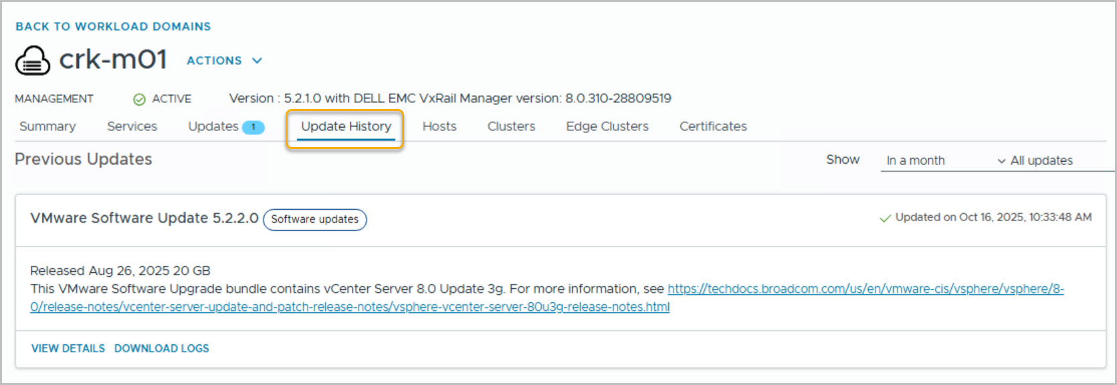Open the Edge Clusters tab

pyautogui.click(x=607, y=126)
